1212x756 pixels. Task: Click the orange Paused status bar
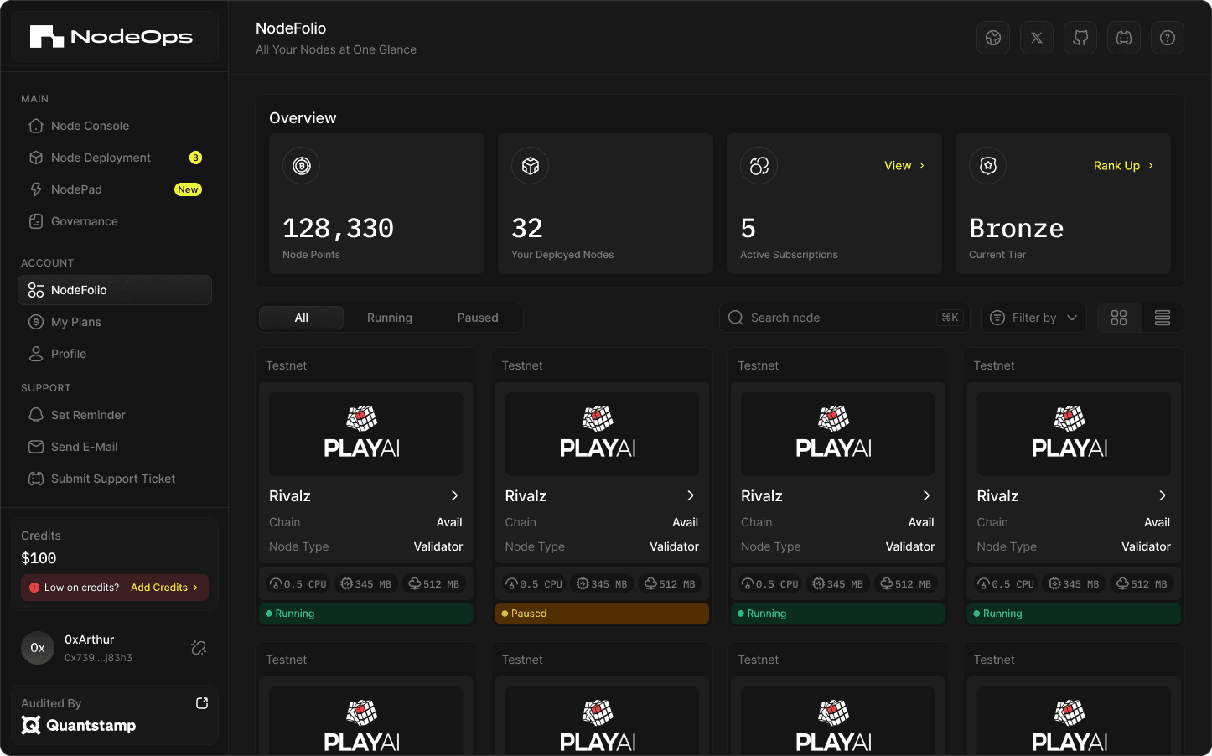pyautogui.click(x=602, y=614)
